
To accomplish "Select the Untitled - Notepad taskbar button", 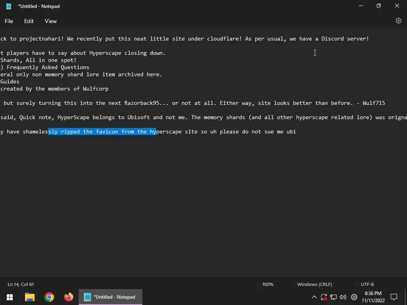I will pyautogui.click(x=110, y=297).
